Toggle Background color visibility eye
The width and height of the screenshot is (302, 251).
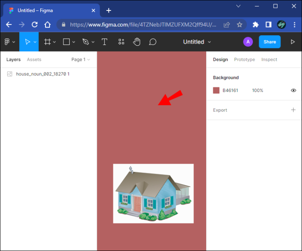click(293, 90)
